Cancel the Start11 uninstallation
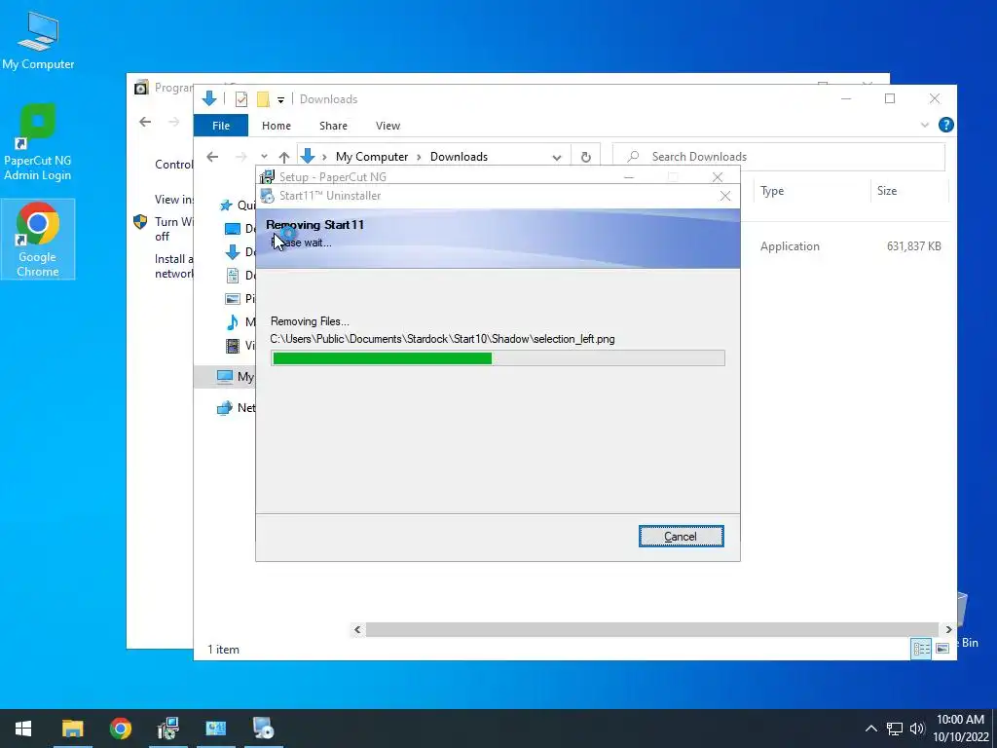The image size is (997, 748). coord(681,537)
